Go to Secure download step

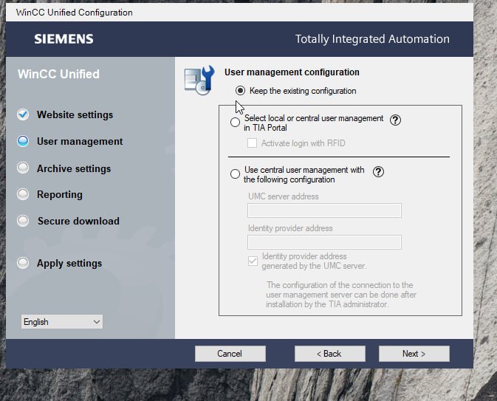pyautogui.click(x=78, y=221)
